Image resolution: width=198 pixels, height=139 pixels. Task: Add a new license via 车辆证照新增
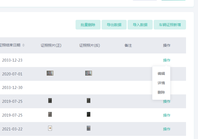[x=170, y=25]
